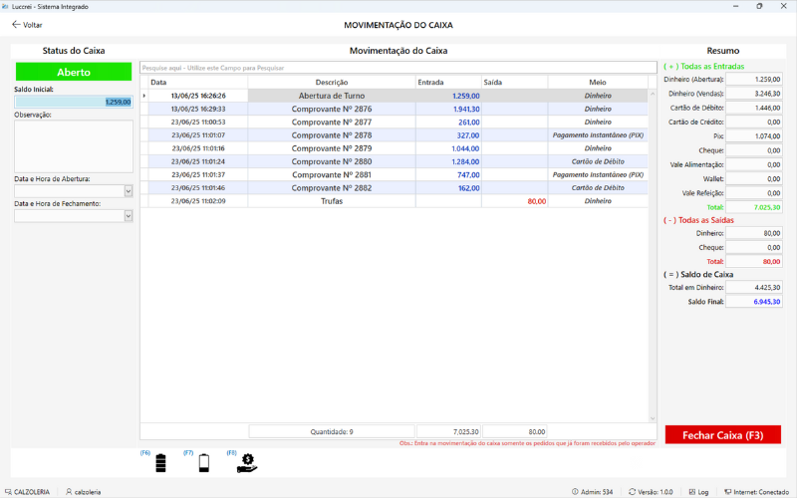Click the 23/06/25 11:01:24 date cell
The width and height of the screenshot is (797, 498).
(x=197, y=161)
